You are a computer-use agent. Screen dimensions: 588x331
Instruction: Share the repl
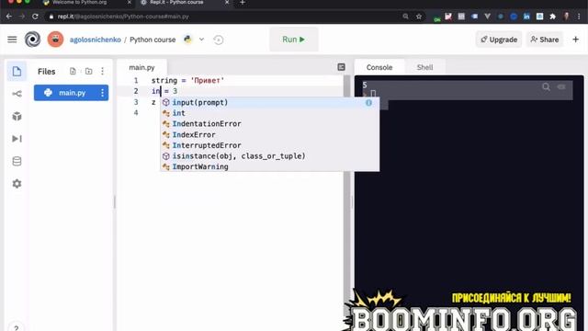coord(545,40)
